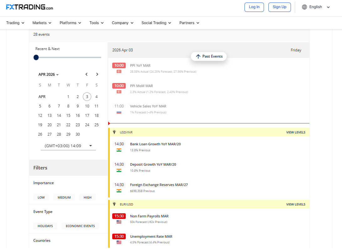Go to next month in calendar

97,74
